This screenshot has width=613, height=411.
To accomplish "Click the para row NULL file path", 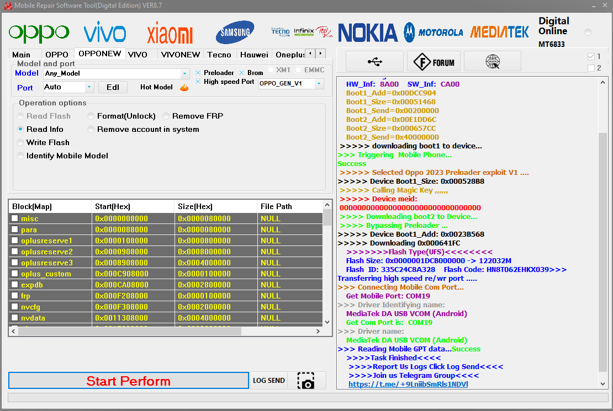I will click(271, 229).
